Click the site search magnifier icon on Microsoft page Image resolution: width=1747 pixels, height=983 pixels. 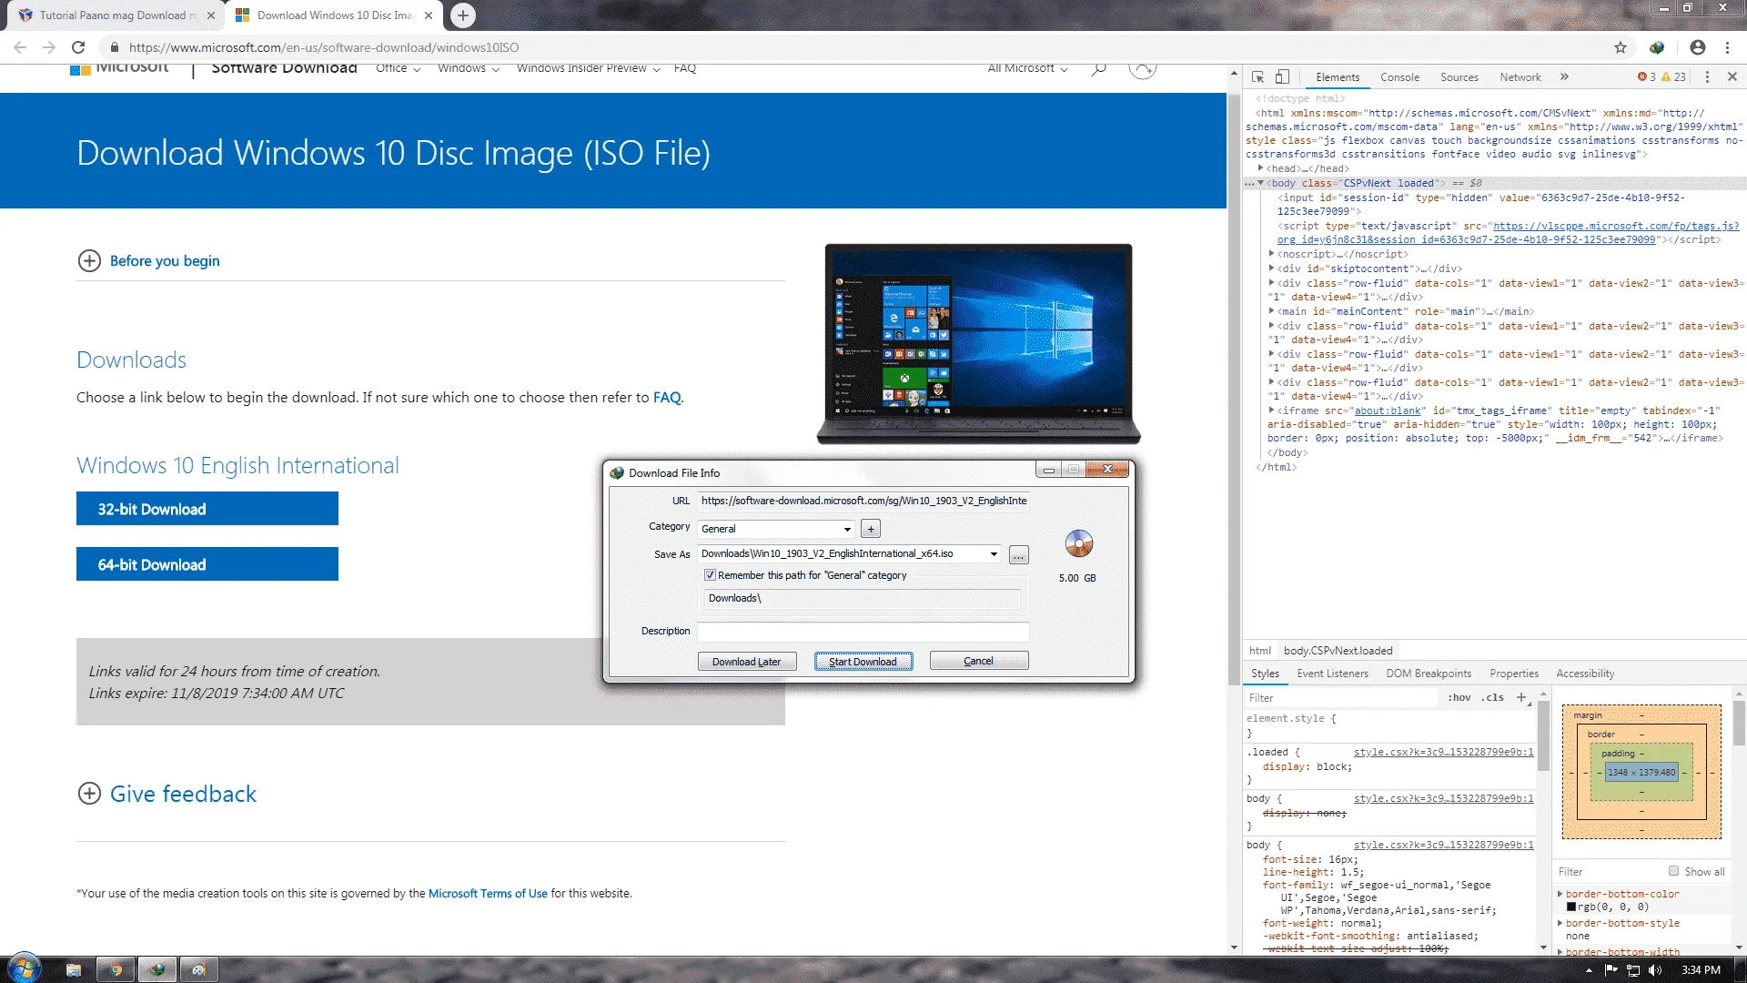pos(1099,69)
